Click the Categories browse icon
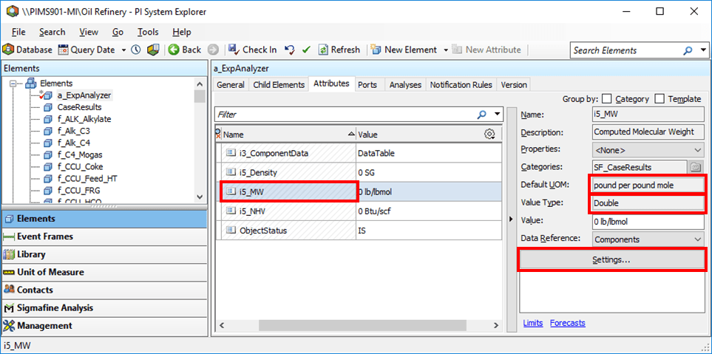This screenshot has height=354, width=712. [695, 168]
